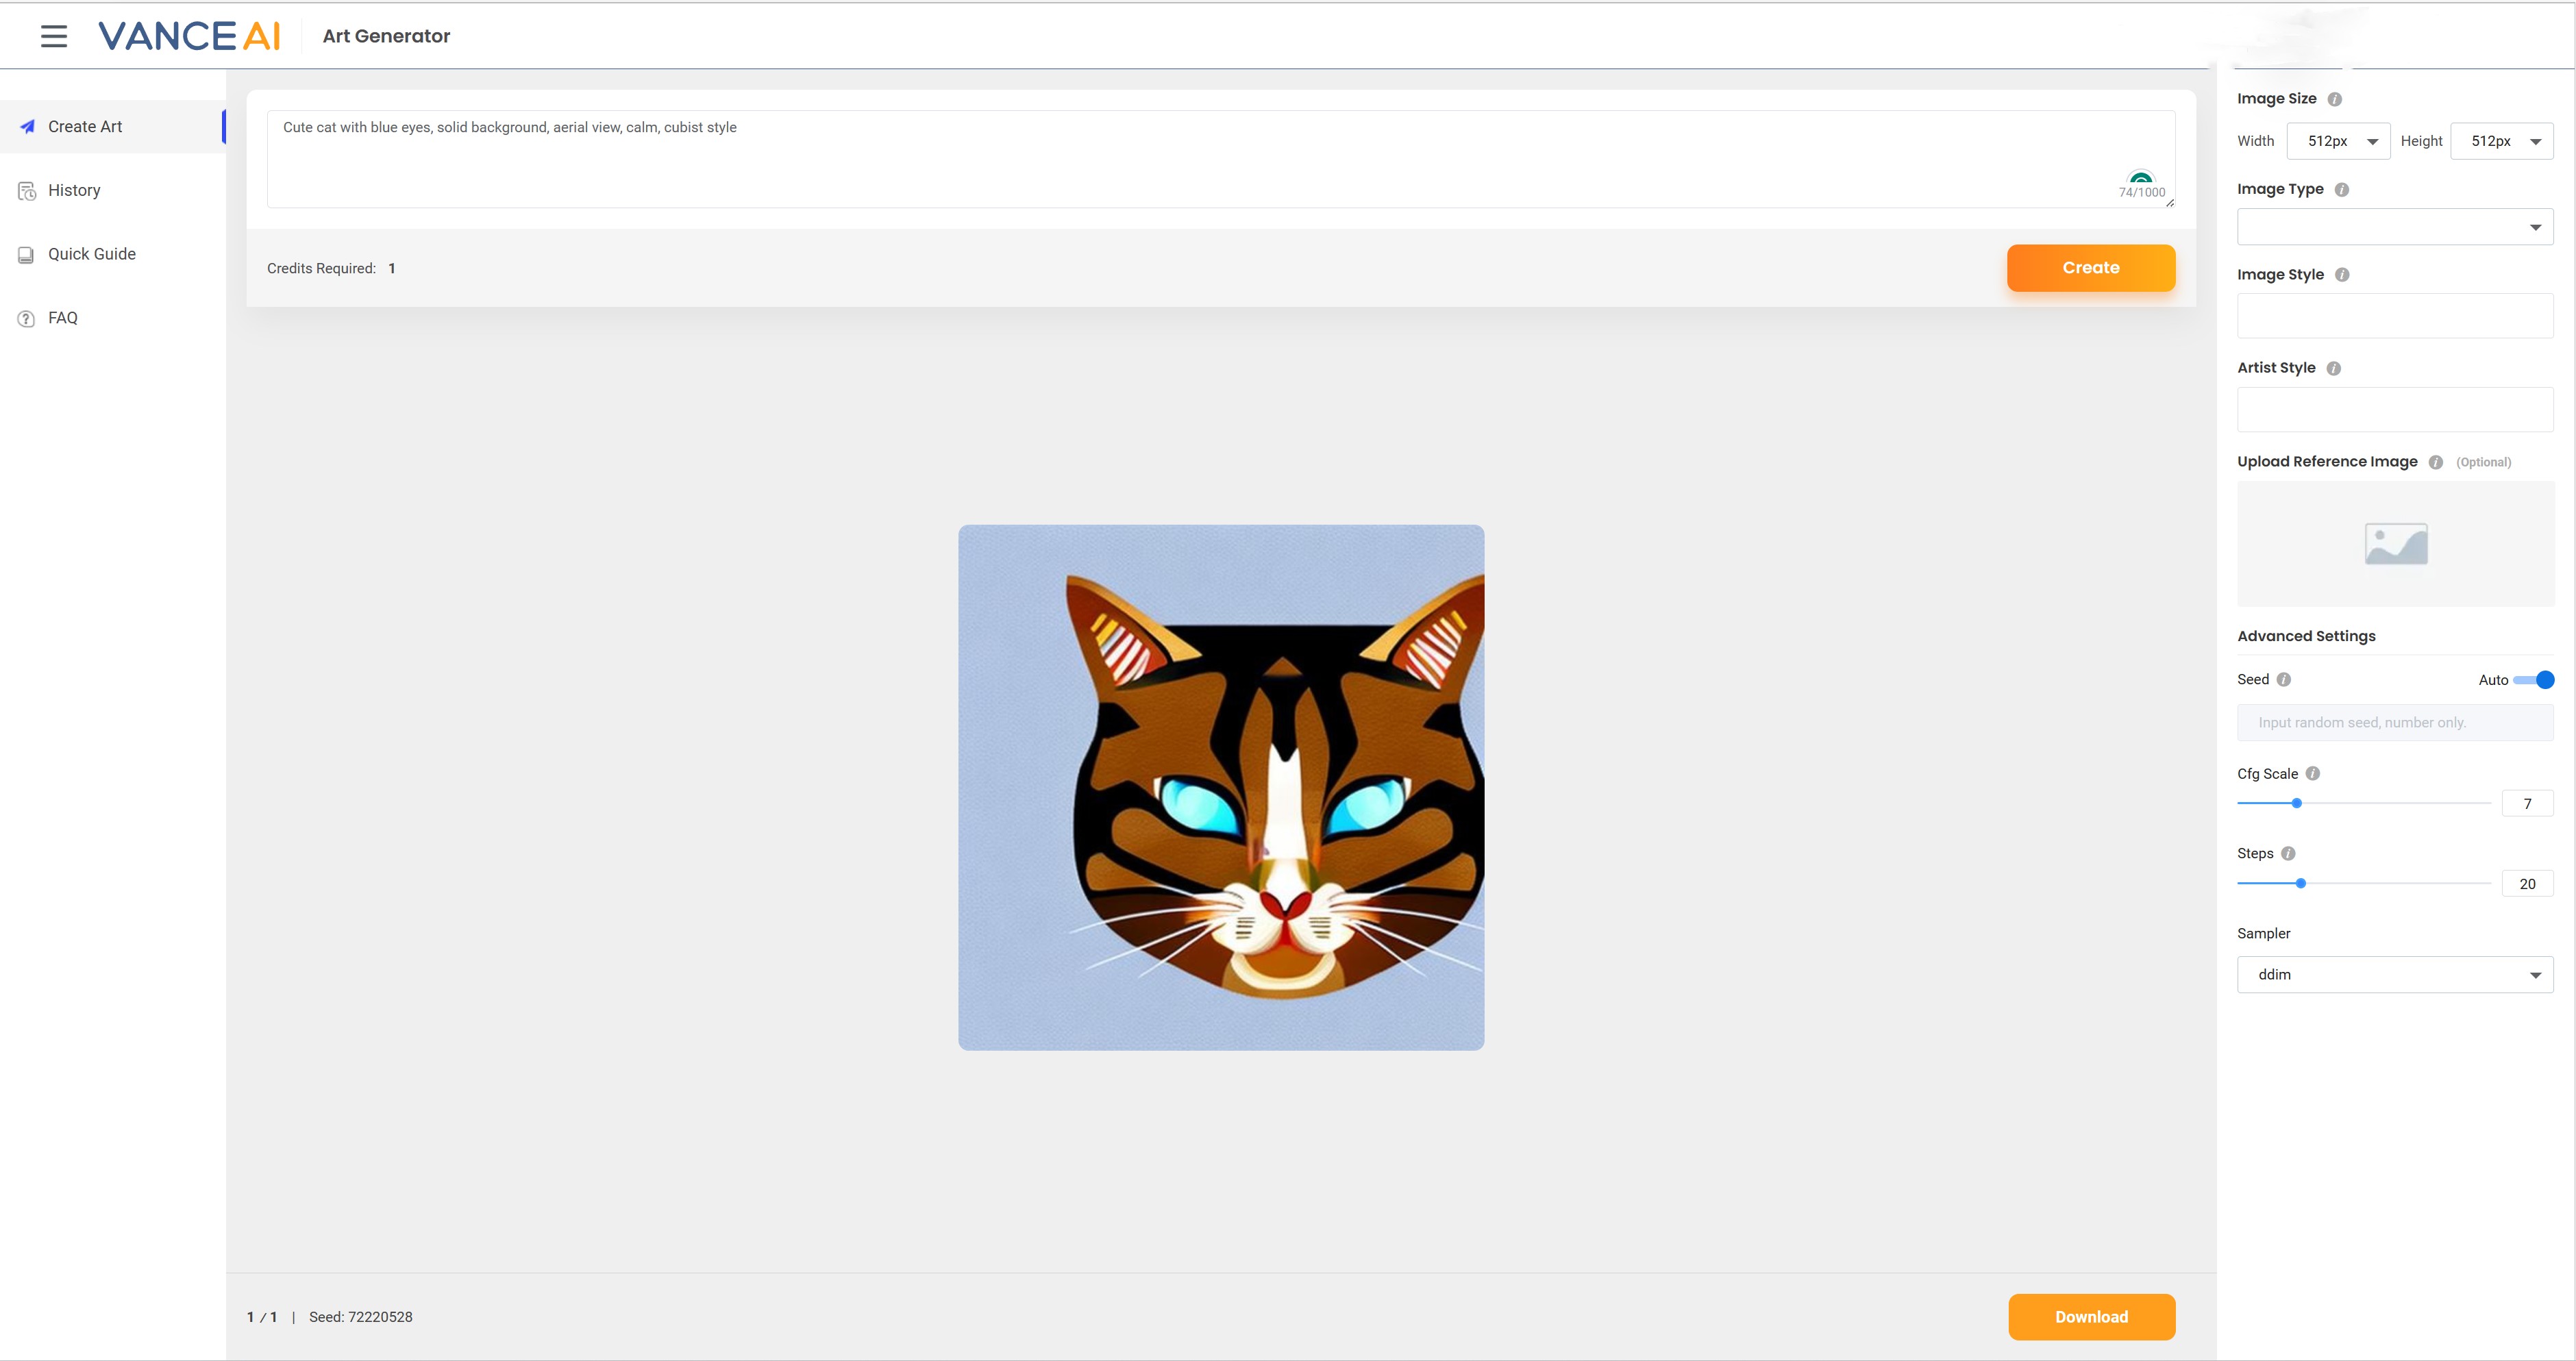
Task: Click the Image Type info icon
Action: tap(2341, 190)
